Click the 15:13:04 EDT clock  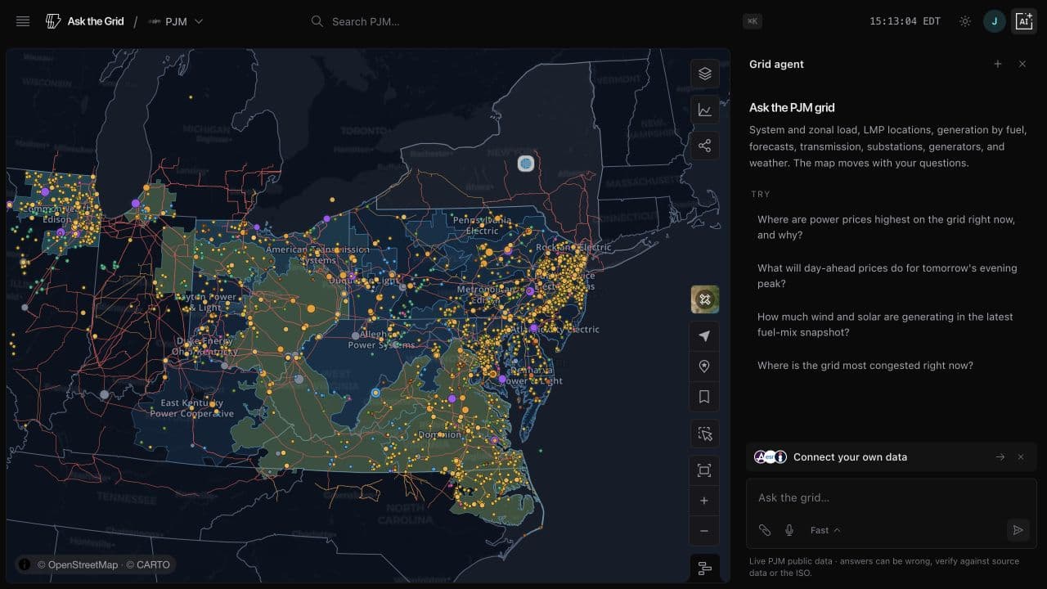pos(905,21)
